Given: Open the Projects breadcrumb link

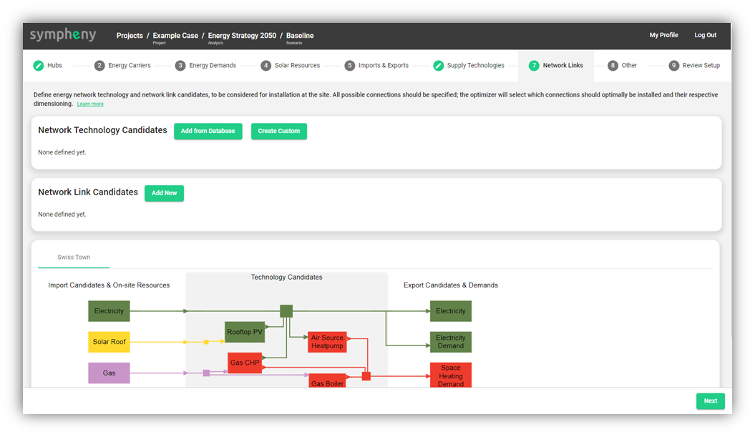Looking at the screenshot, I should (130, 36).
